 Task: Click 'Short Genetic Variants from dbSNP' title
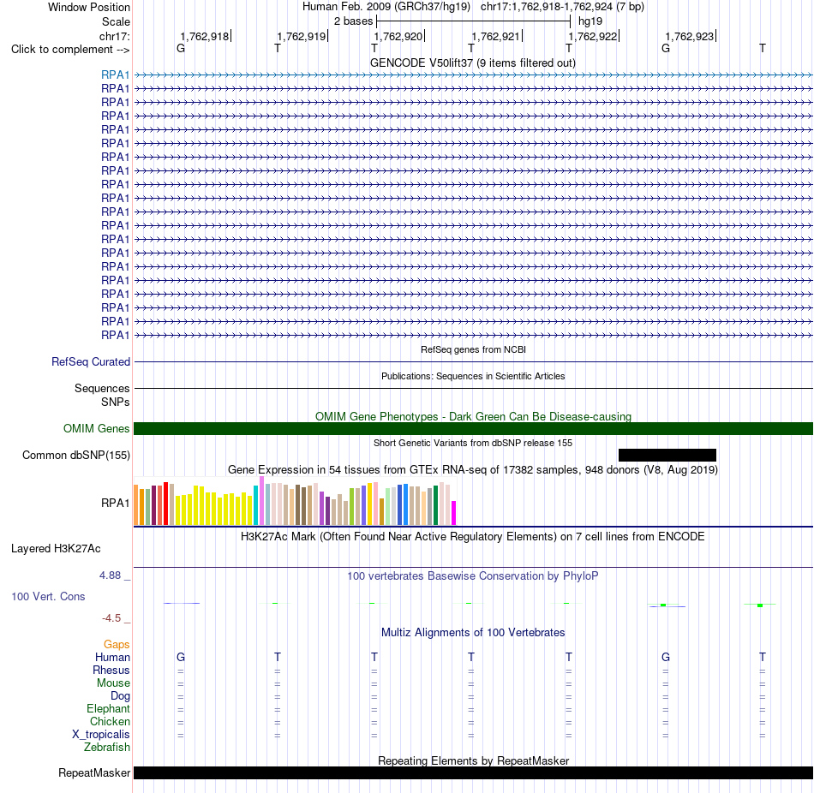coord(473,443)
